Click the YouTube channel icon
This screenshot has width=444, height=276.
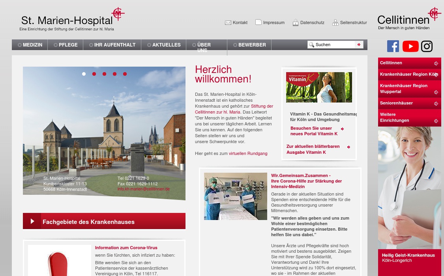410,46
